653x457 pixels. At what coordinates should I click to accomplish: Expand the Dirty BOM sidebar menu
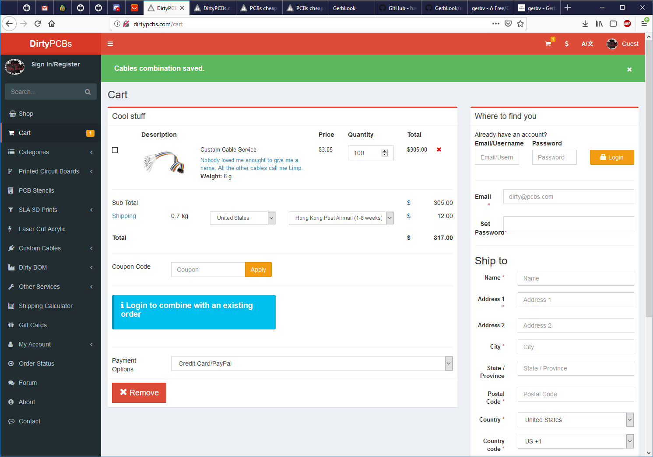click(51, 267)
